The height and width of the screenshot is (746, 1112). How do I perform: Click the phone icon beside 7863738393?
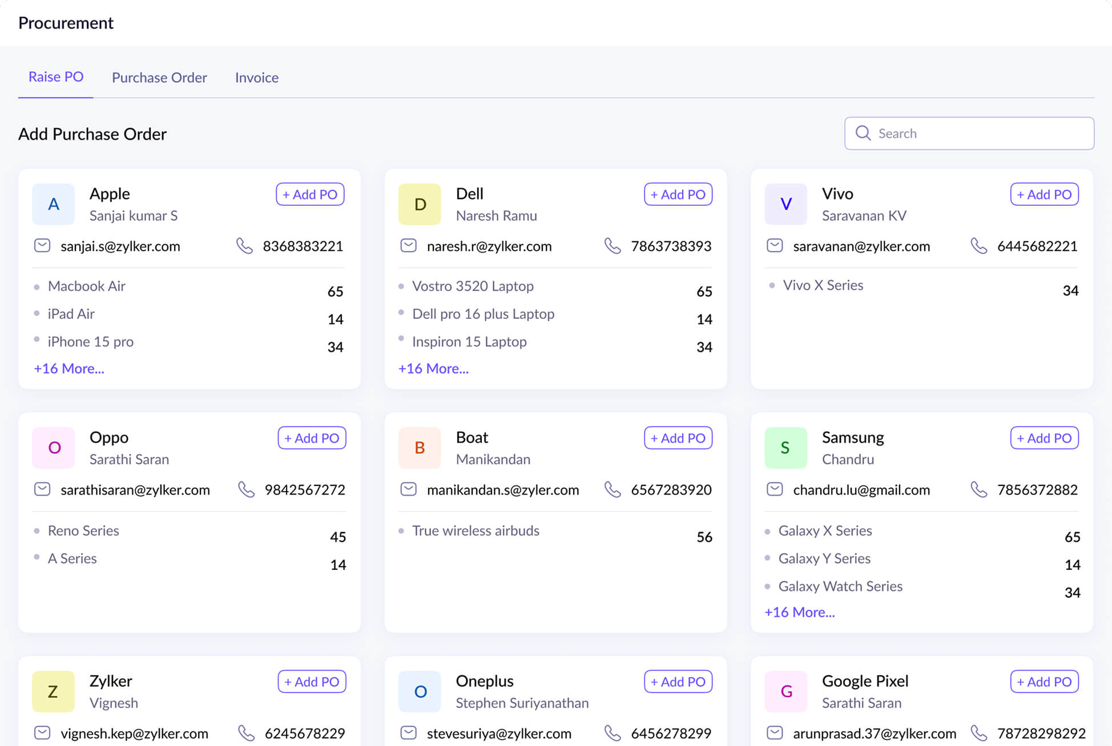point(613,246)
